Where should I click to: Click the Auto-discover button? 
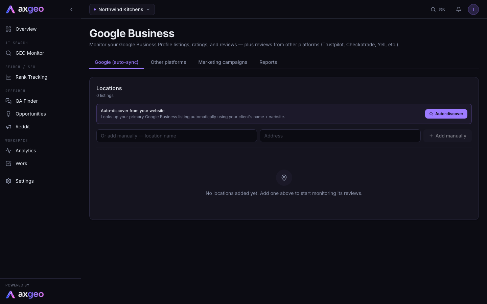446,114
